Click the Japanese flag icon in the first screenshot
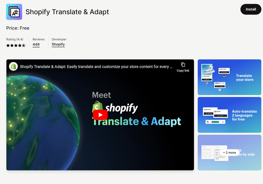The height and width of the screenshot is (184, 263). click(220, 90)
